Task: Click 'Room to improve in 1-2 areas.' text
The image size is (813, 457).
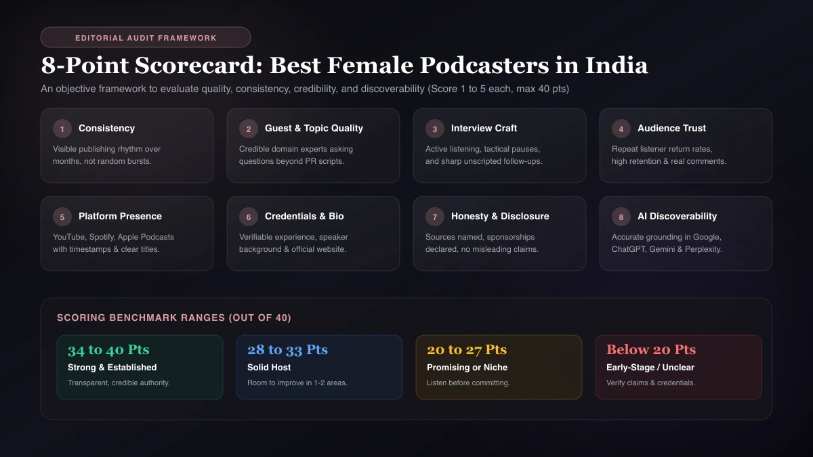Action: click(297, 383)
